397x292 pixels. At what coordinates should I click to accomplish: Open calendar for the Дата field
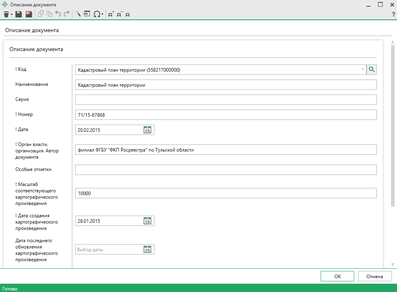pos(147,130)
